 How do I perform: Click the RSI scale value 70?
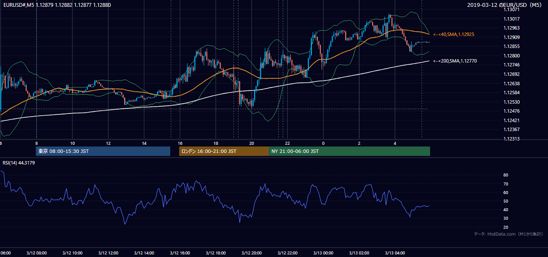[506, 184]
